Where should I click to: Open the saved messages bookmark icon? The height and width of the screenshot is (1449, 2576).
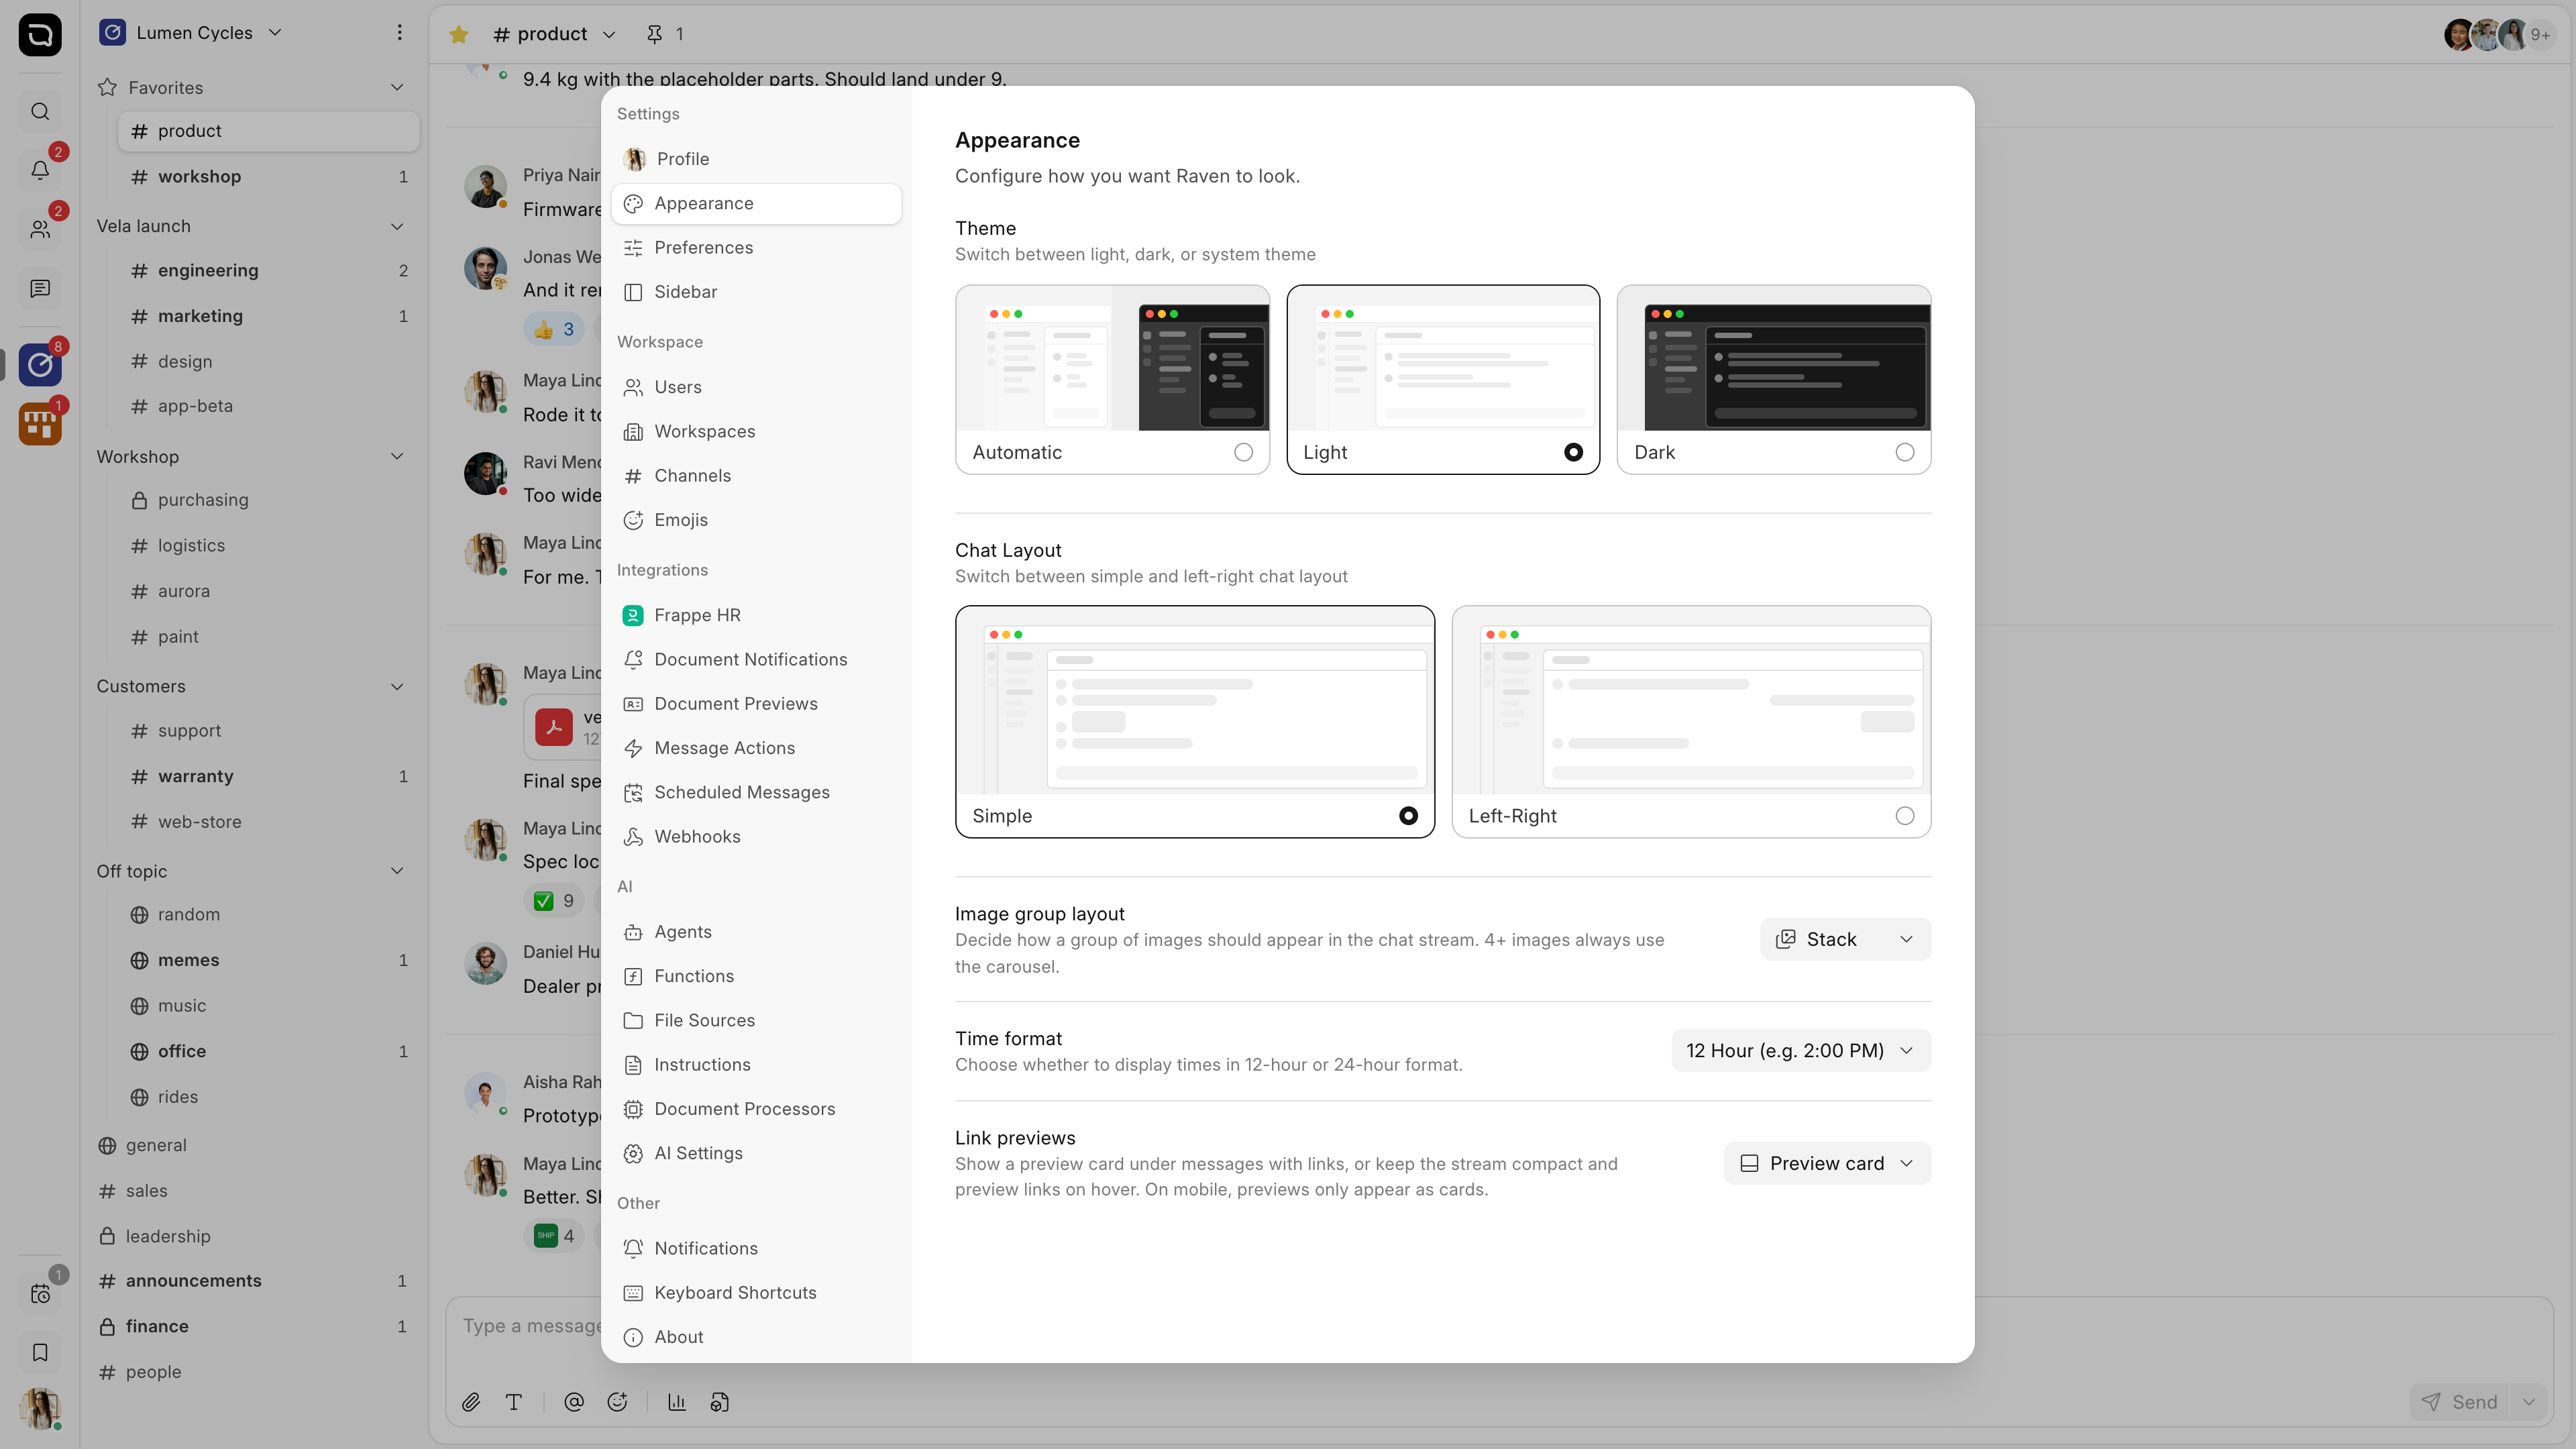tap(40, 1352)
